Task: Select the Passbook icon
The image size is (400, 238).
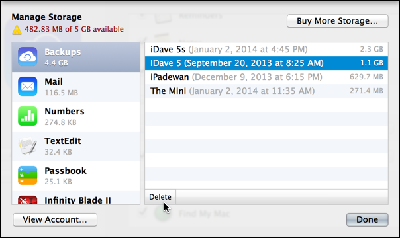Action: pyautogui.click(x=28, y=175)
